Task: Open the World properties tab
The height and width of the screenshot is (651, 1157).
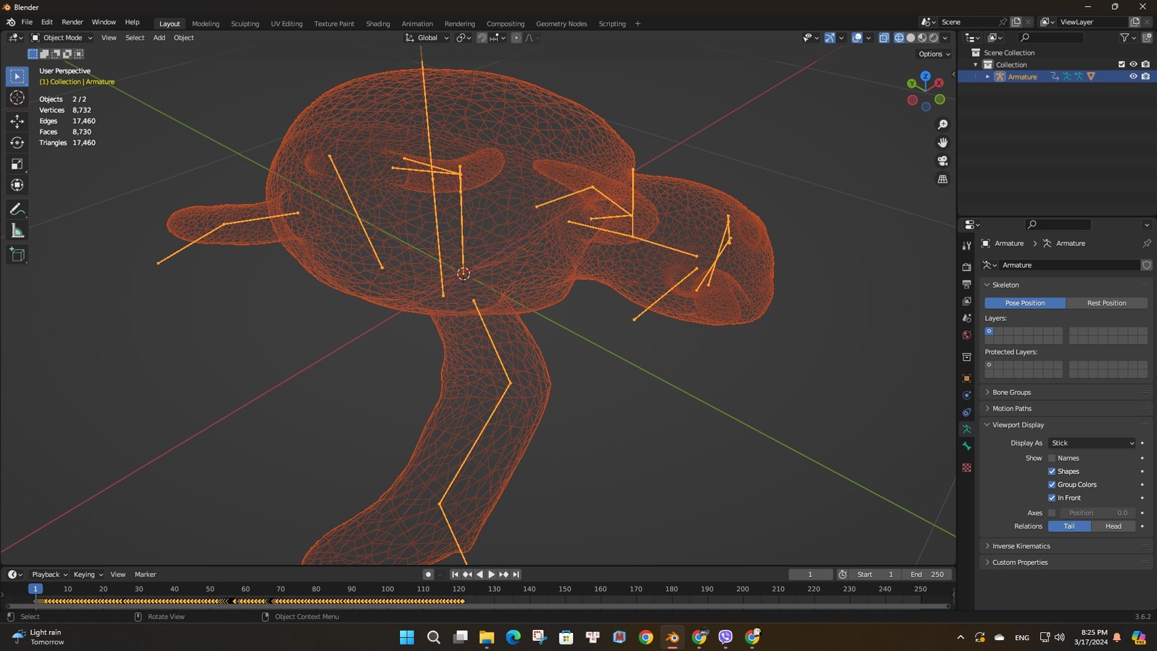Action: pos(967,335)
